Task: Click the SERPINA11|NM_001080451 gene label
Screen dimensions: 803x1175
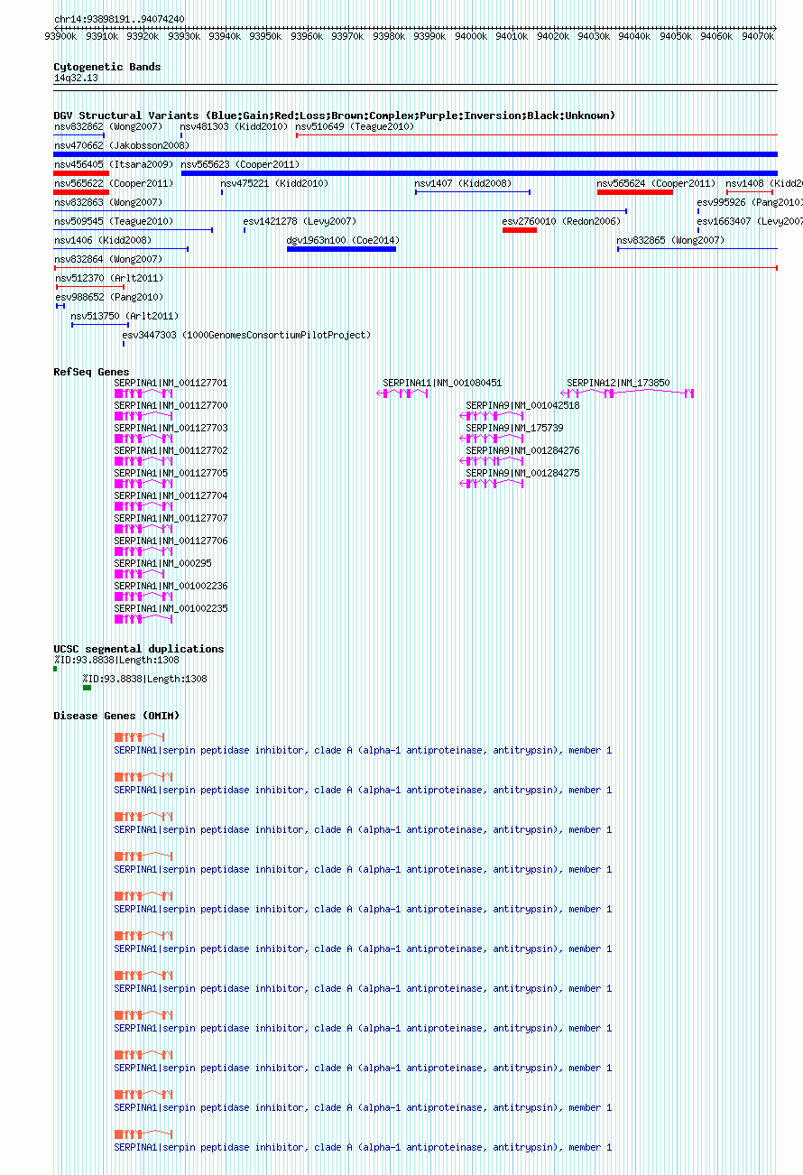Action: coord(442,383)
